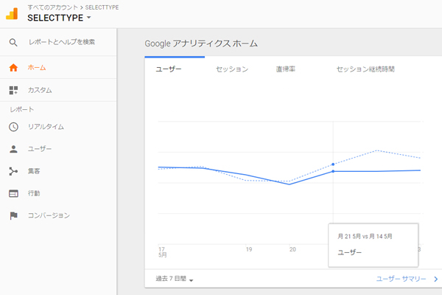Viewport: 442px width, 295px height.
Task: Click the ユーザー person icon
Action: point(13,149)
